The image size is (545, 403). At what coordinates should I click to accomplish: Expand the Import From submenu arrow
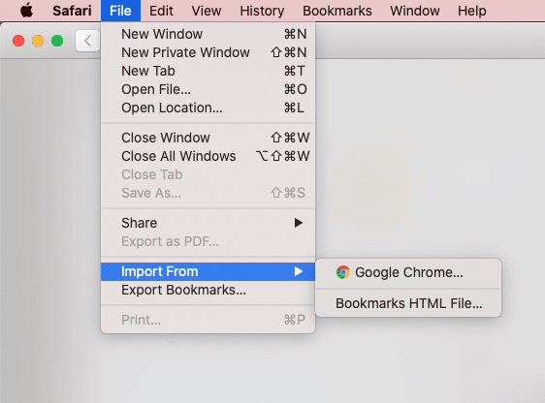coord(299,271)
